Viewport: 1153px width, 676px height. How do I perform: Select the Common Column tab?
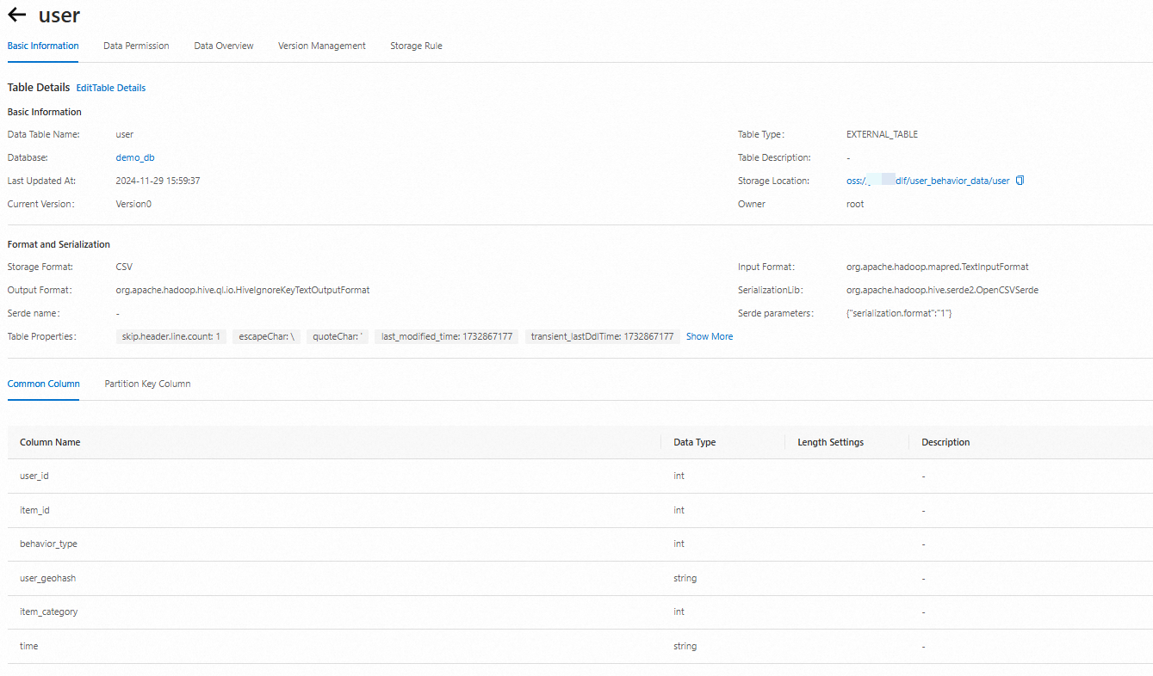pos(44,384)
